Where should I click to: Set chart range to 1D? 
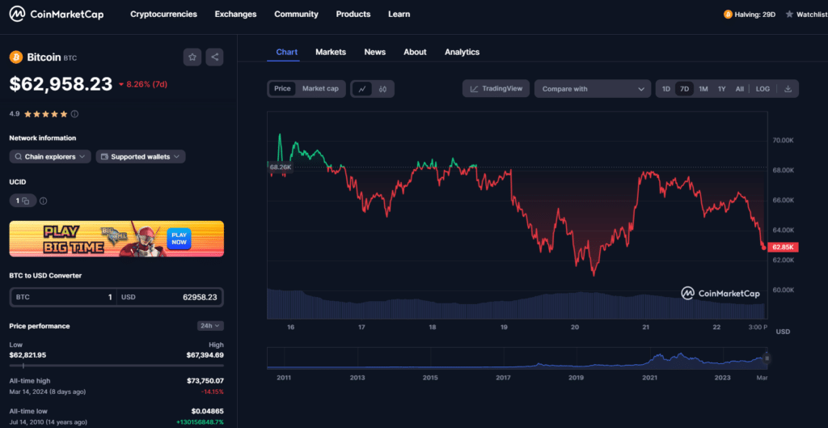click(666, 89)
